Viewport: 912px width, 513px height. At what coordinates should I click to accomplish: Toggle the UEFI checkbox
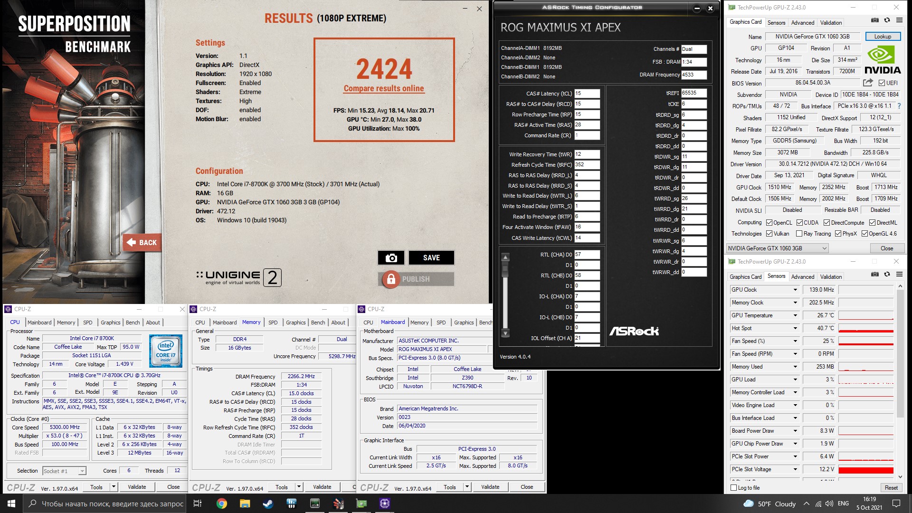click(x=882, y=83)
